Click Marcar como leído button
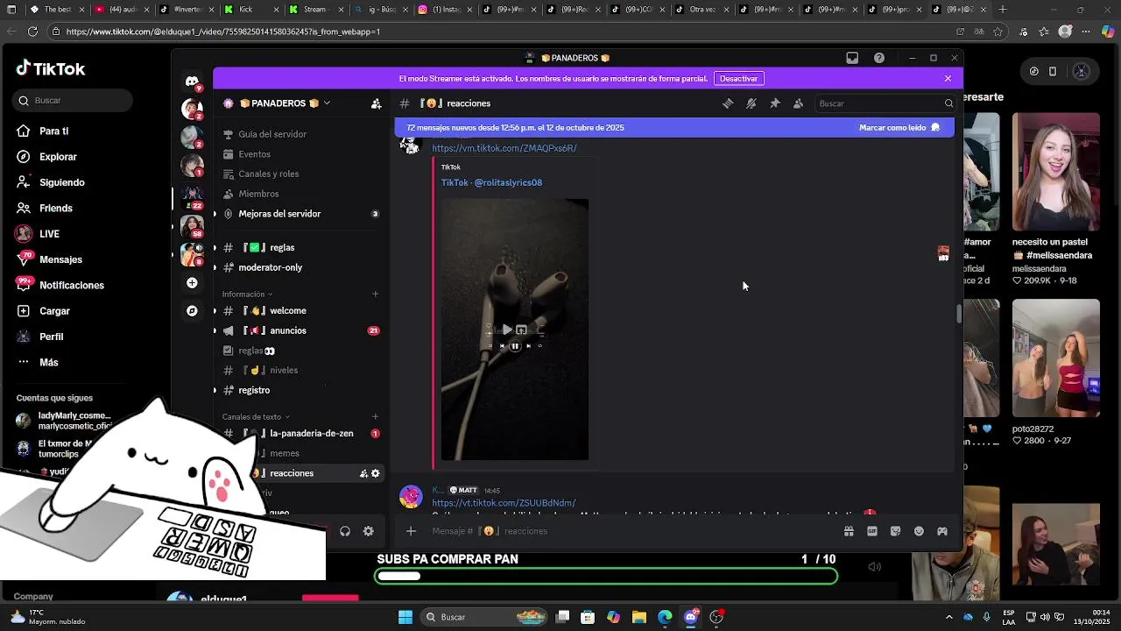Viewport: 1121px width, 631px height. 899,127
